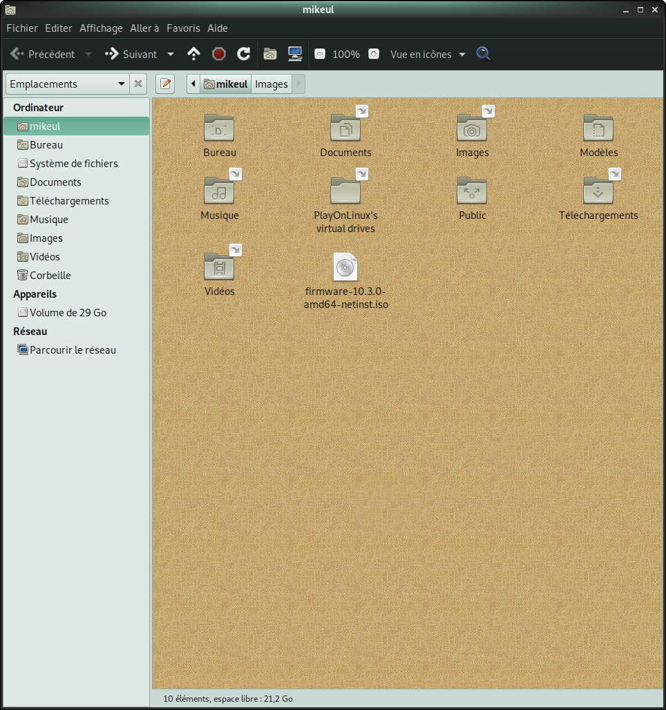Zoom in with the plus icon
This screenshot has height=710, width=666.
pyautogui.click(x=373, y=54)
